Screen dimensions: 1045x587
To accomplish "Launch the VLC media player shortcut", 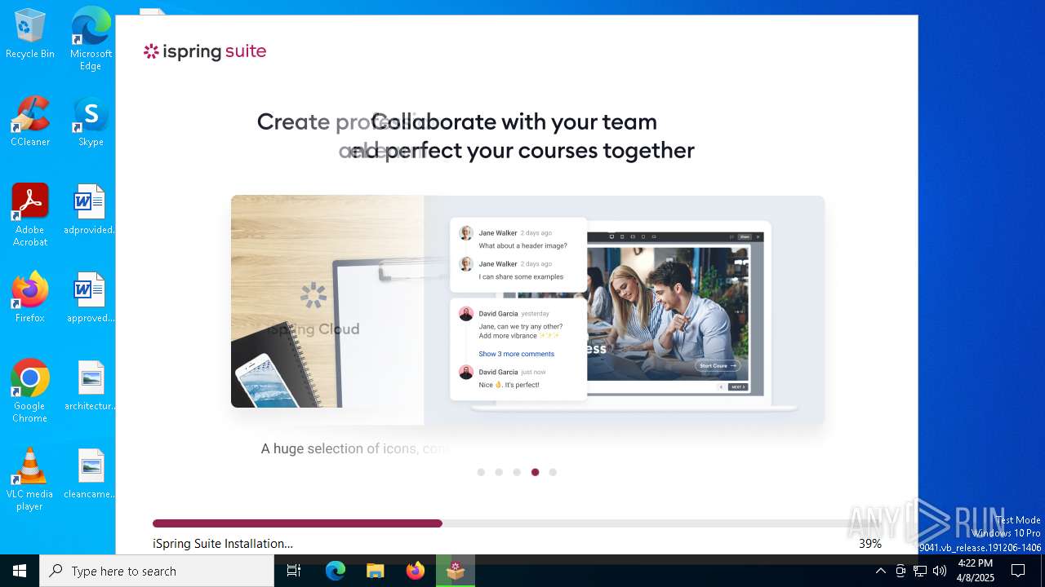I will point(30,479).
